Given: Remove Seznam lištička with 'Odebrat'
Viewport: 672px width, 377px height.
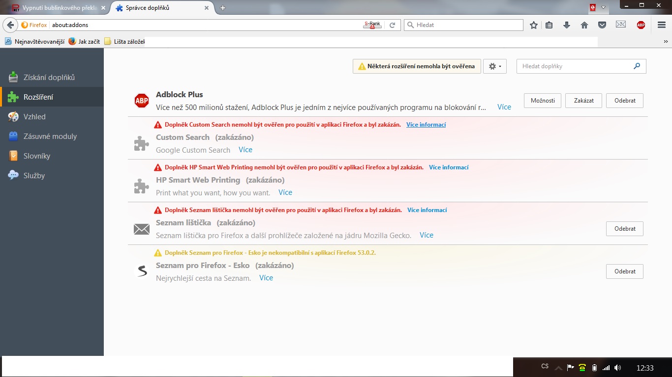Looking at the screenshot, I should click(x=625, y=229).
